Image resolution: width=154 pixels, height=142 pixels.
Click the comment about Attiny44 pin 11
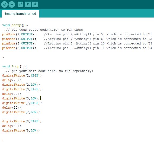pos(98,48)
